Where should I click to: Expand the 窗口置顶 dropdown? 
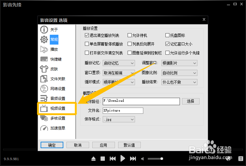[x=119, y=73]
